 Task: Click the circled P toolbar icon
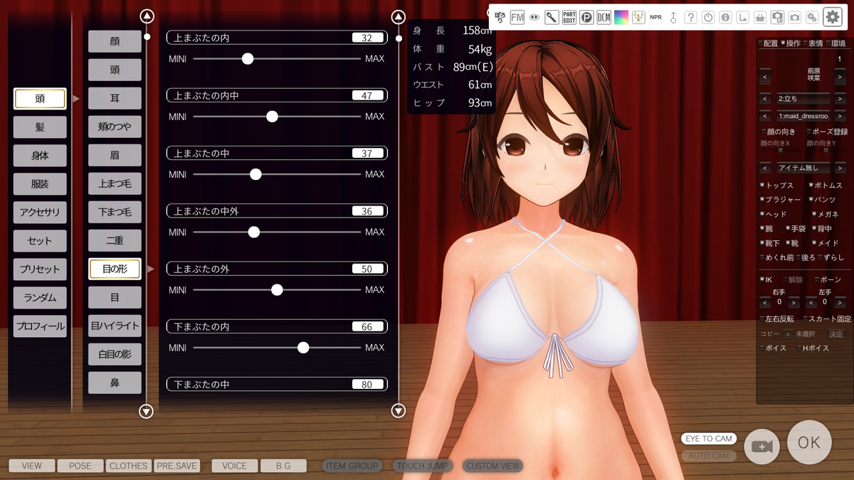586,17
